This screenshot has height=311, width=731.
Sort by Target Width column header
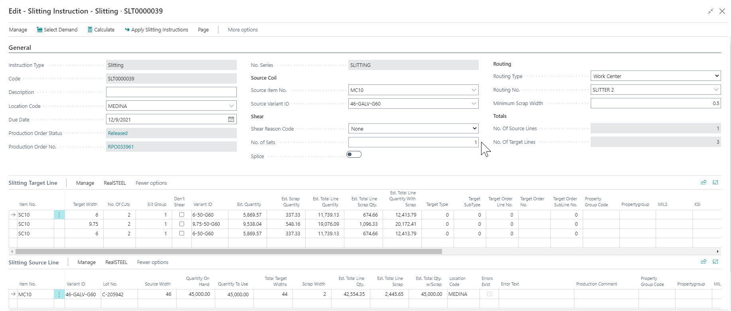click(x=85, y=204)
